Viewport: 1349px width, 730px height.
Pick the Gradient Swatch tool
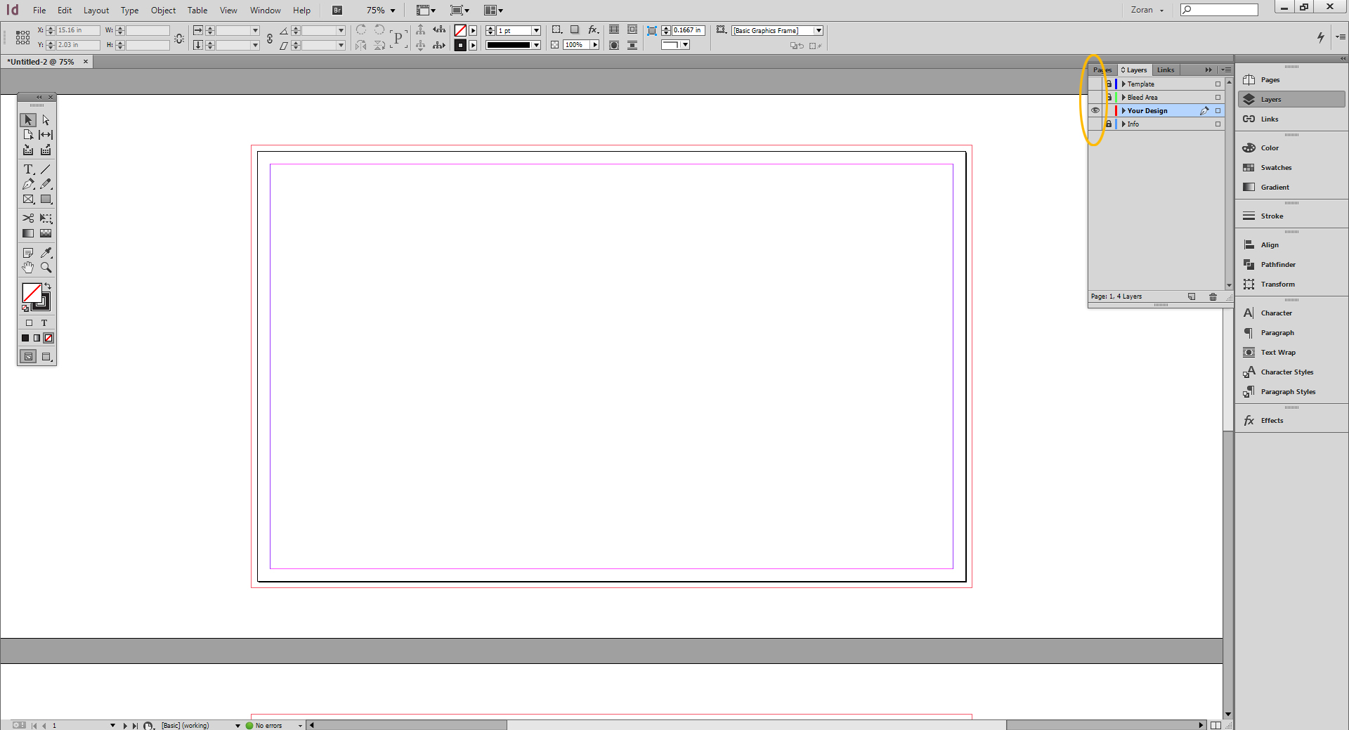[x=28, y=233]
